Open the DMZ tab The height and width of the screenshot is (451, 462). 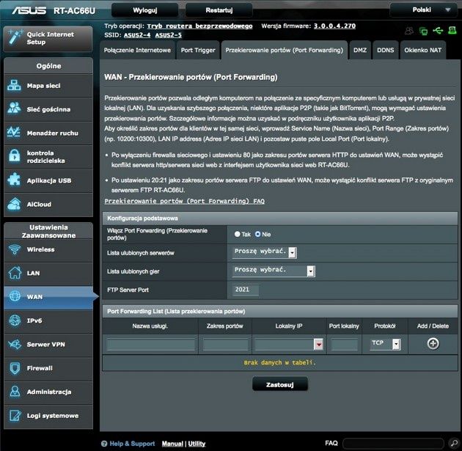point(360,50)
